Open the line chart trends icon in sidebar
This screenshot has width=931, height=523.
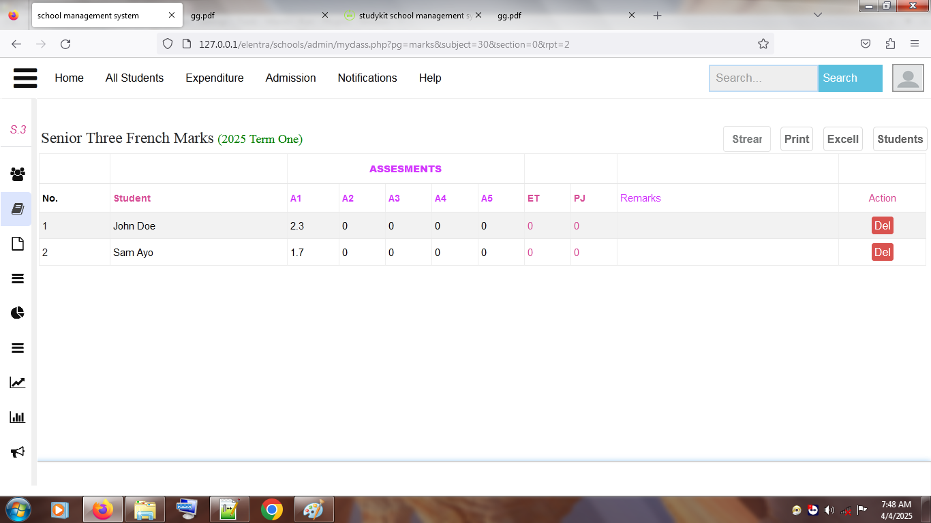pyautogui.click(x=16, y=382)
